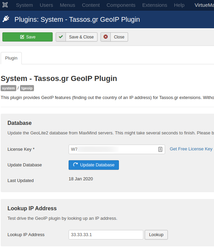Open the Extensions menu
Viewport: 214px width, 247px height.
click(155, 5)
